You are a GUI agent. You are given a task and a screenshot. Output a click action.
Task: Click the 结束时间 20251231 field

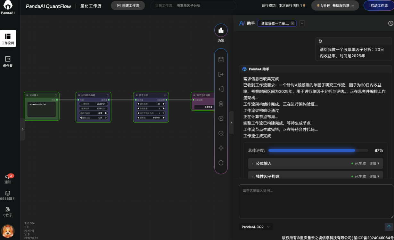click(93, 108)
